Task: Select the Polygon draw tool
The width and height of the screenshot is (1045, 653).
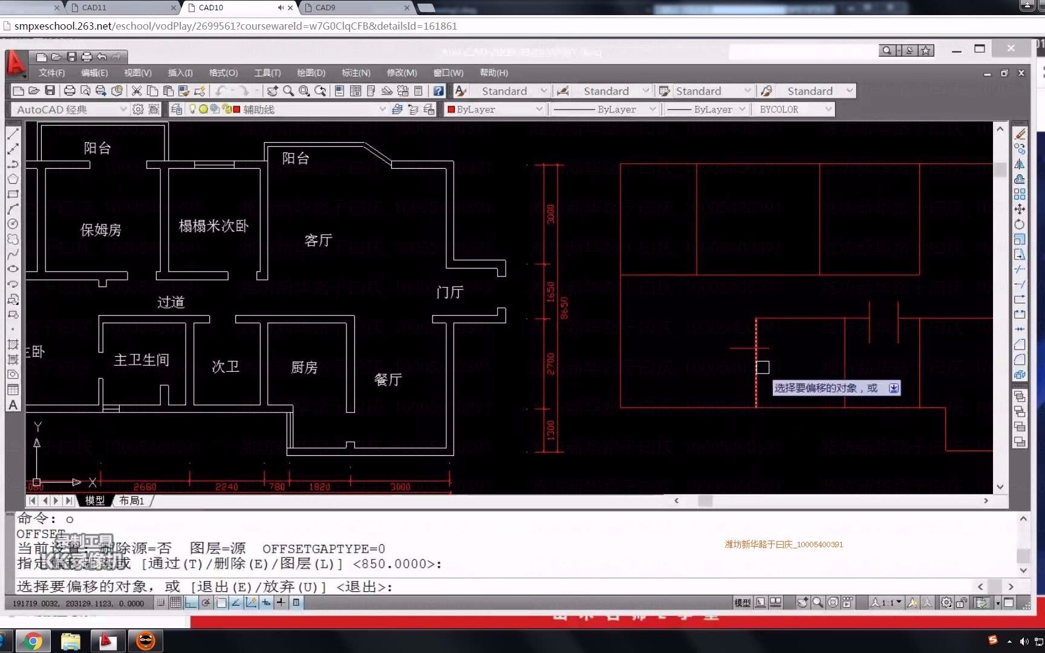Action: point(13,179)
